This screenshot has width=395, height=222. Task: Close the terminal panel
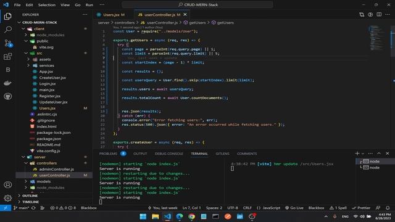(x=388, y=154)
